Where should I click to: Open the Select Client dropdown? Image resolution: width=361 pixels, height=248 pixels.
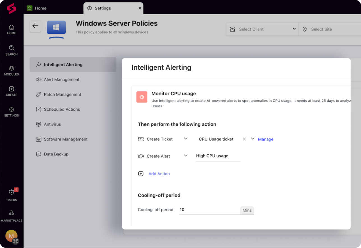[x=262, y=29]
